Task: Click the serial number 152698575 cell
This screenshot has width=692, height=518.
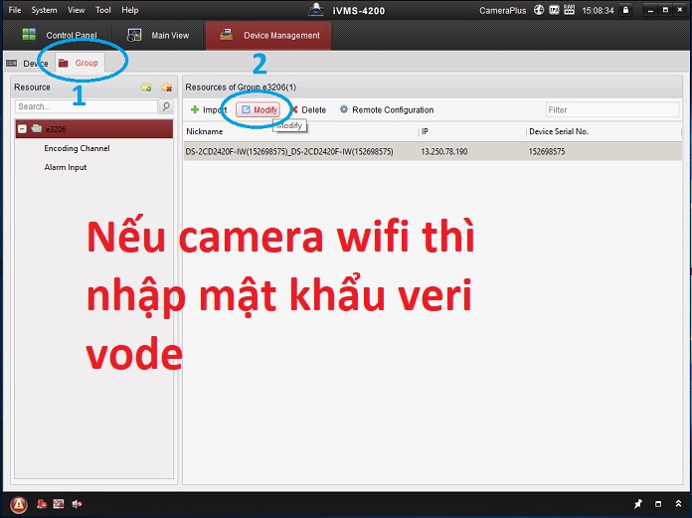Action: pyautogui.click(x=547, y=151)
